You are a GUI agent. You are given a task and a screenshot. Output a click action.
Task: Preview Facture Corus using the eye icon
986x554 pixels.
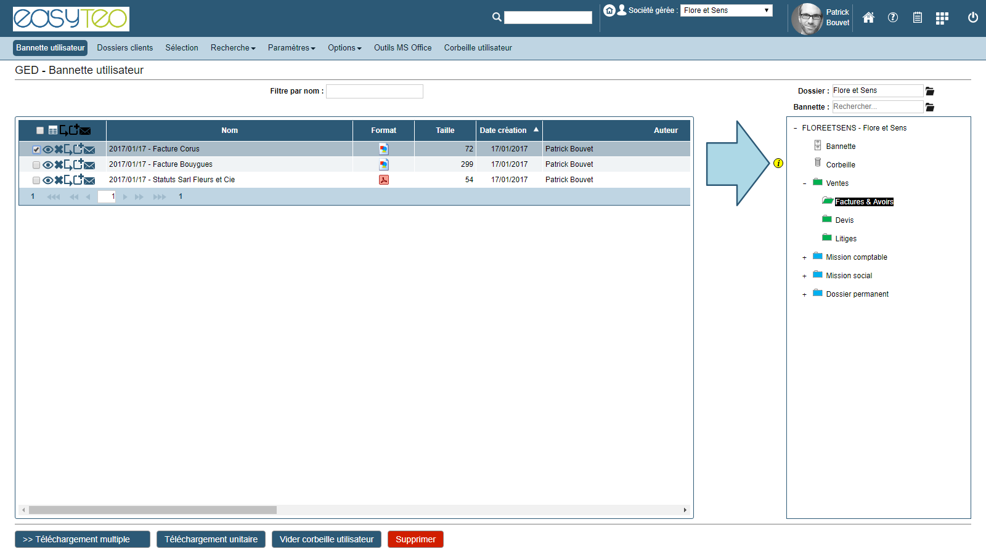[47, 149]
